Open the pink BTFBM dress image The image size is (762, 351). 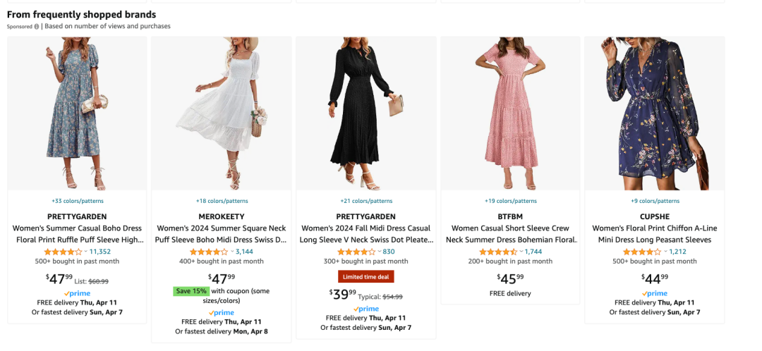510,113
